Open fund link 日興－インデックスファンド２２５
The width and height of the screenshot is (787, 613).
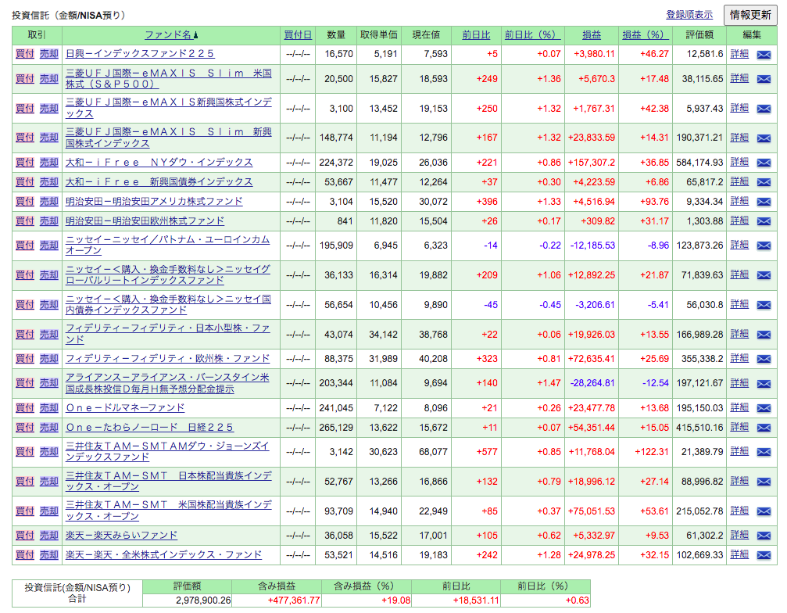140,54
